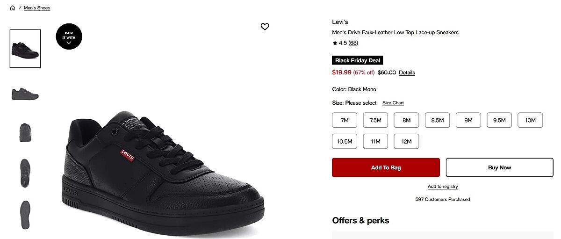Open the 68 reviews link
The image size is (561, 239).
(353, 43)
